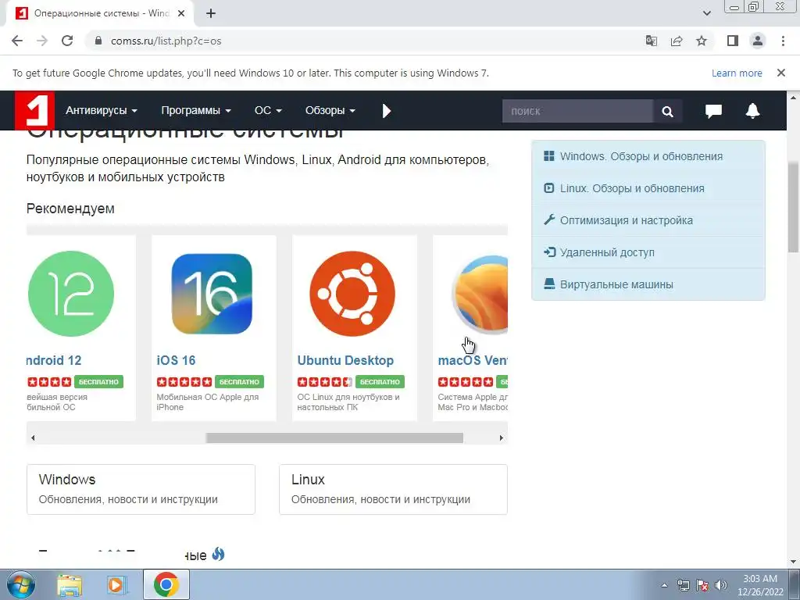Expand the Антивирусы menu
The image size is (800, 600).
(102, 110)
